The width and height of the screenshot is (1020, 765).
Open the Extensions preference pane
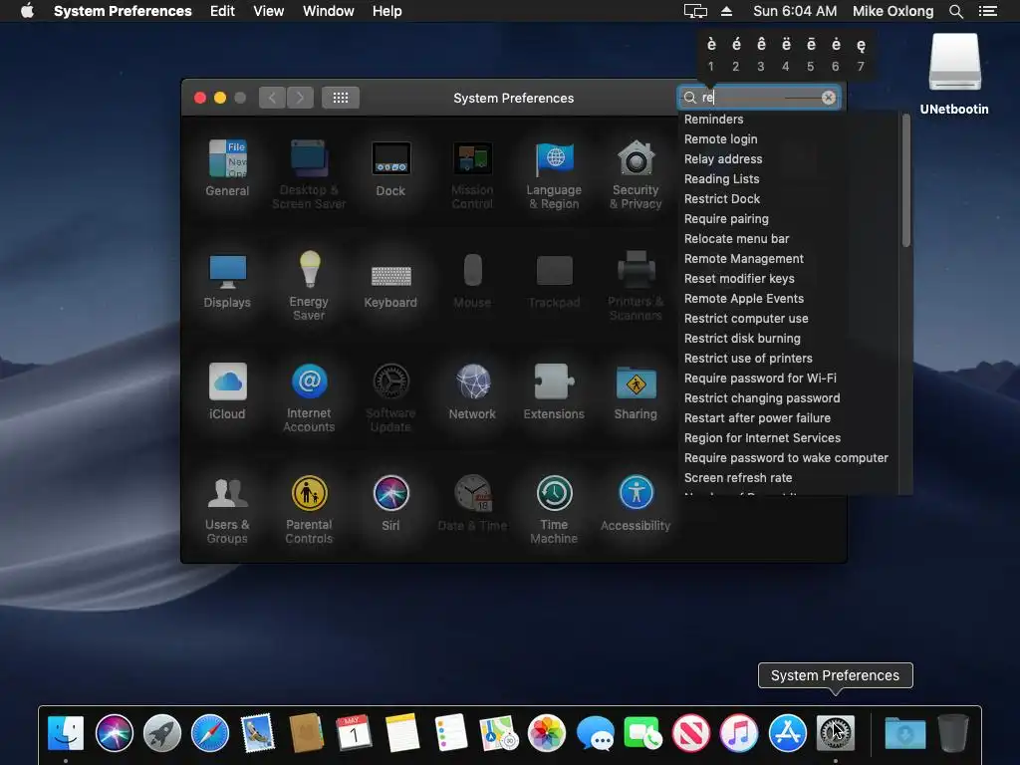coord(554,390)
